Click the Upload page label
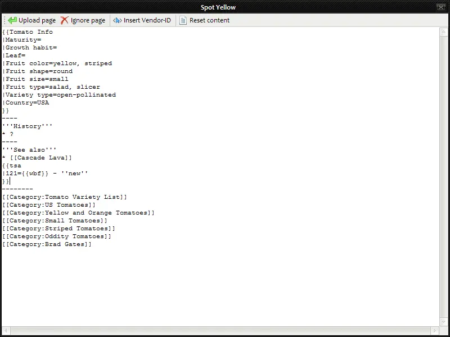Viewport: 450px width, 337px height. pyautogui.click(x=37, y=20)
